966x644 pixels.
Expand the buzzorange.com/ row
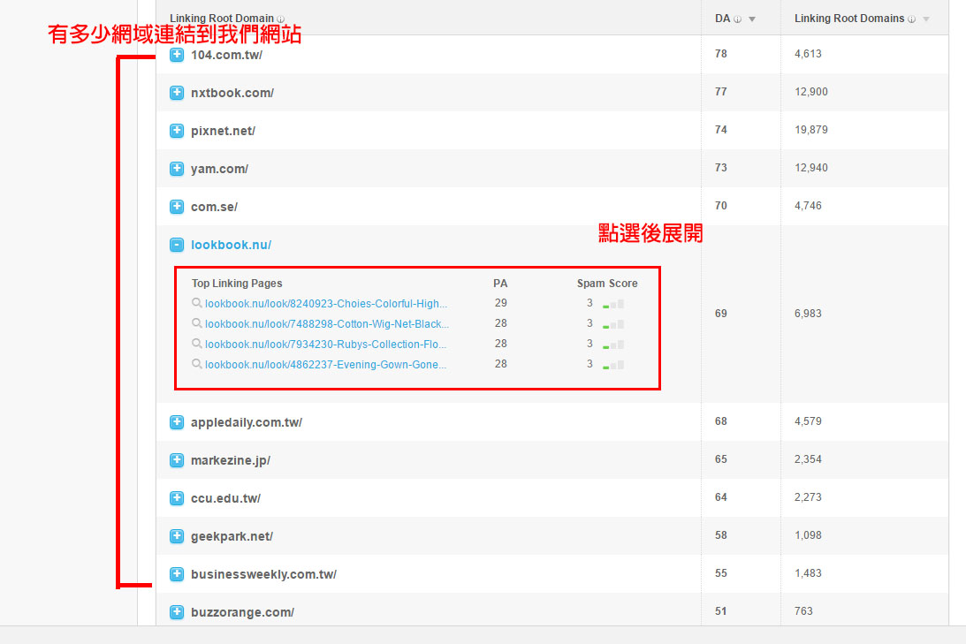(177, 612)
